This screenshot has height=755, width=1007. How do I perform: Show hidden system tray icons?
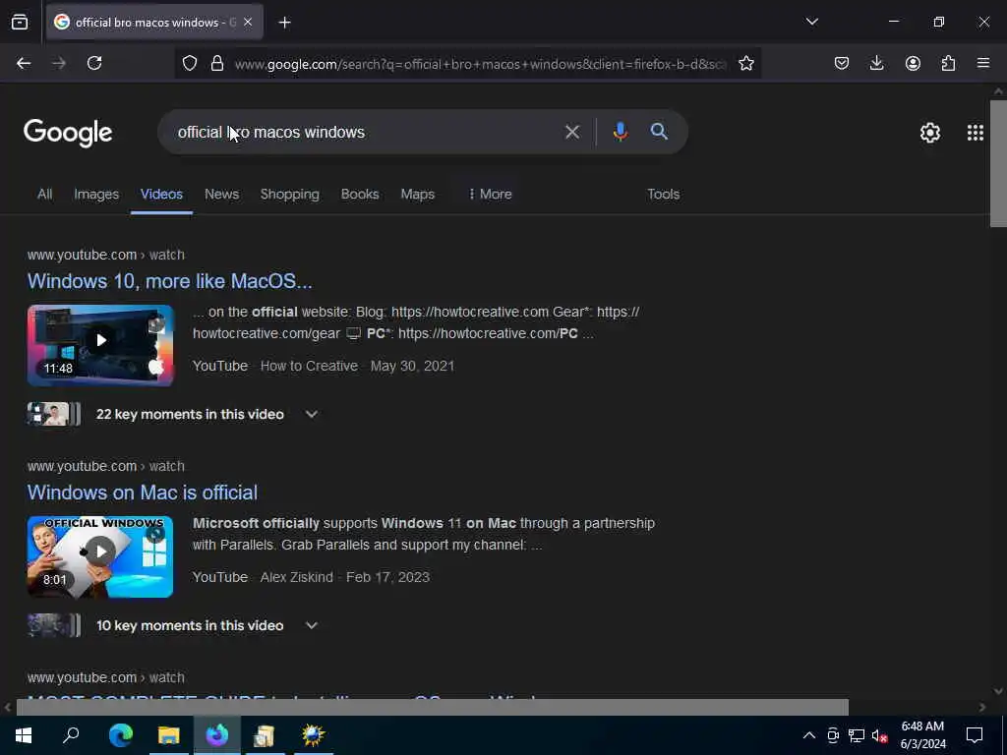809,735
